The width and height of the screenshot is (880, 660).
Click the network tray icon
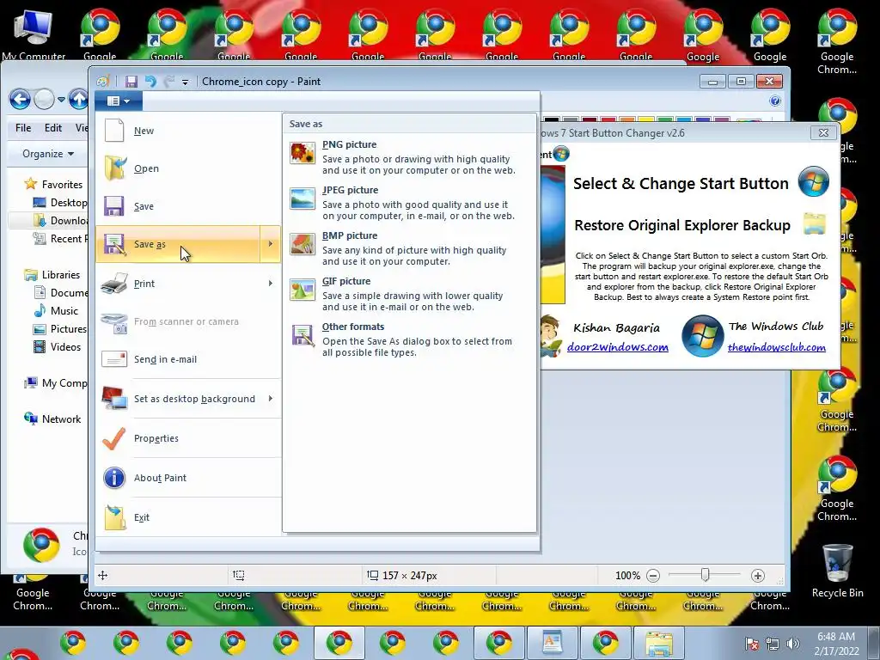[773, 643]
